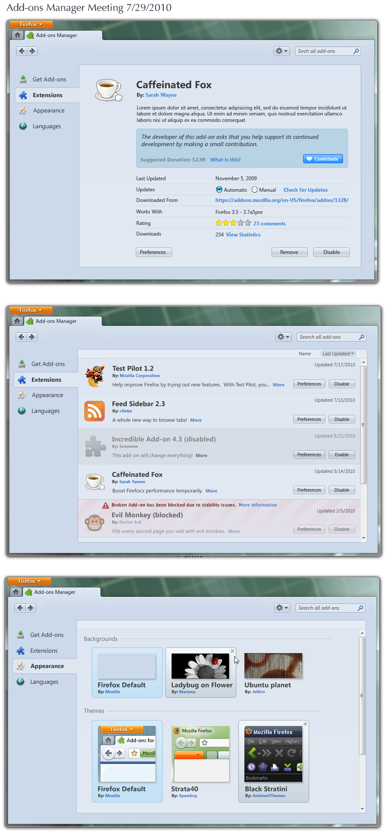Screen dimensions: 390x835
Task: Close the Ladybug on Flower background tile
Action: (232, 651)
